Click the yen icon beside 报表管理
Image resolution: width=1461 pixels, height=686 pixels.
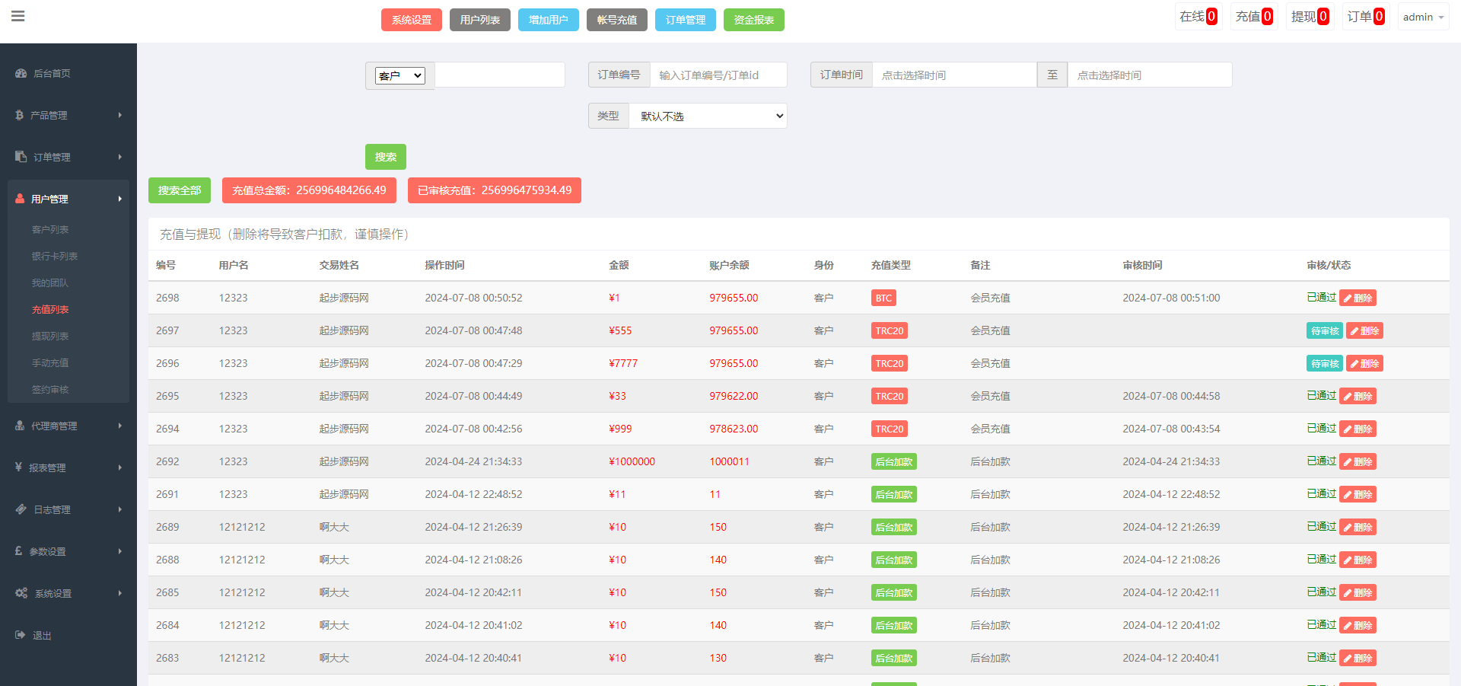(18, 467)
